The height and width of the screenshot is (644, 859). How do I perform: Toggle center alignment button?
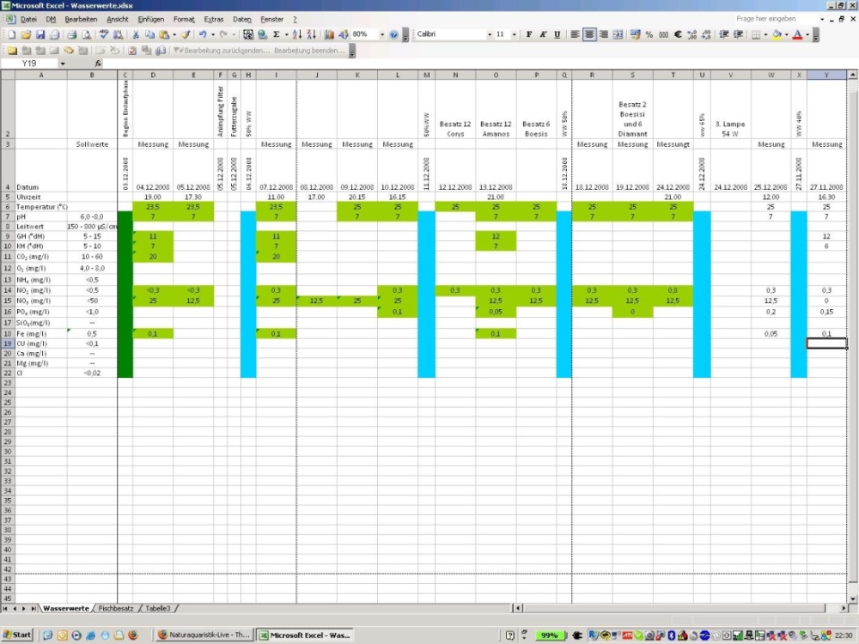(x=589, y=35)
